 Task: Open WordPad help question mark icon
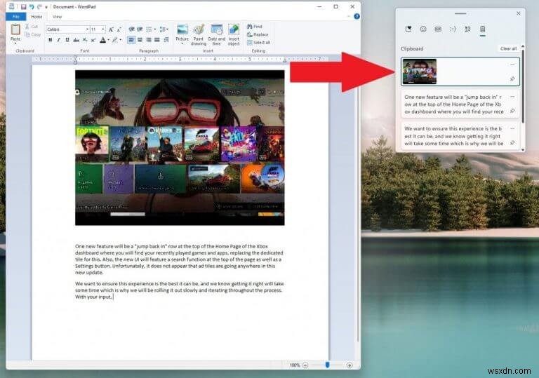[357, 16]
